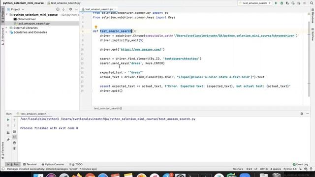
Task: Start debugging with the bug icon
Action: [282, 3]
